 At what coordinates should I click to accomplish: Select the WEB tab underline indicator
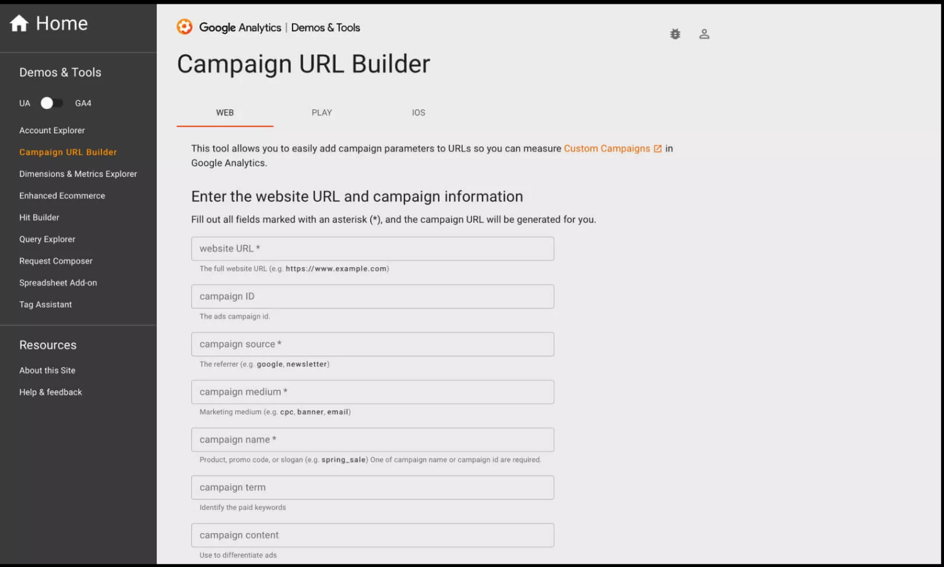(225, 125)
